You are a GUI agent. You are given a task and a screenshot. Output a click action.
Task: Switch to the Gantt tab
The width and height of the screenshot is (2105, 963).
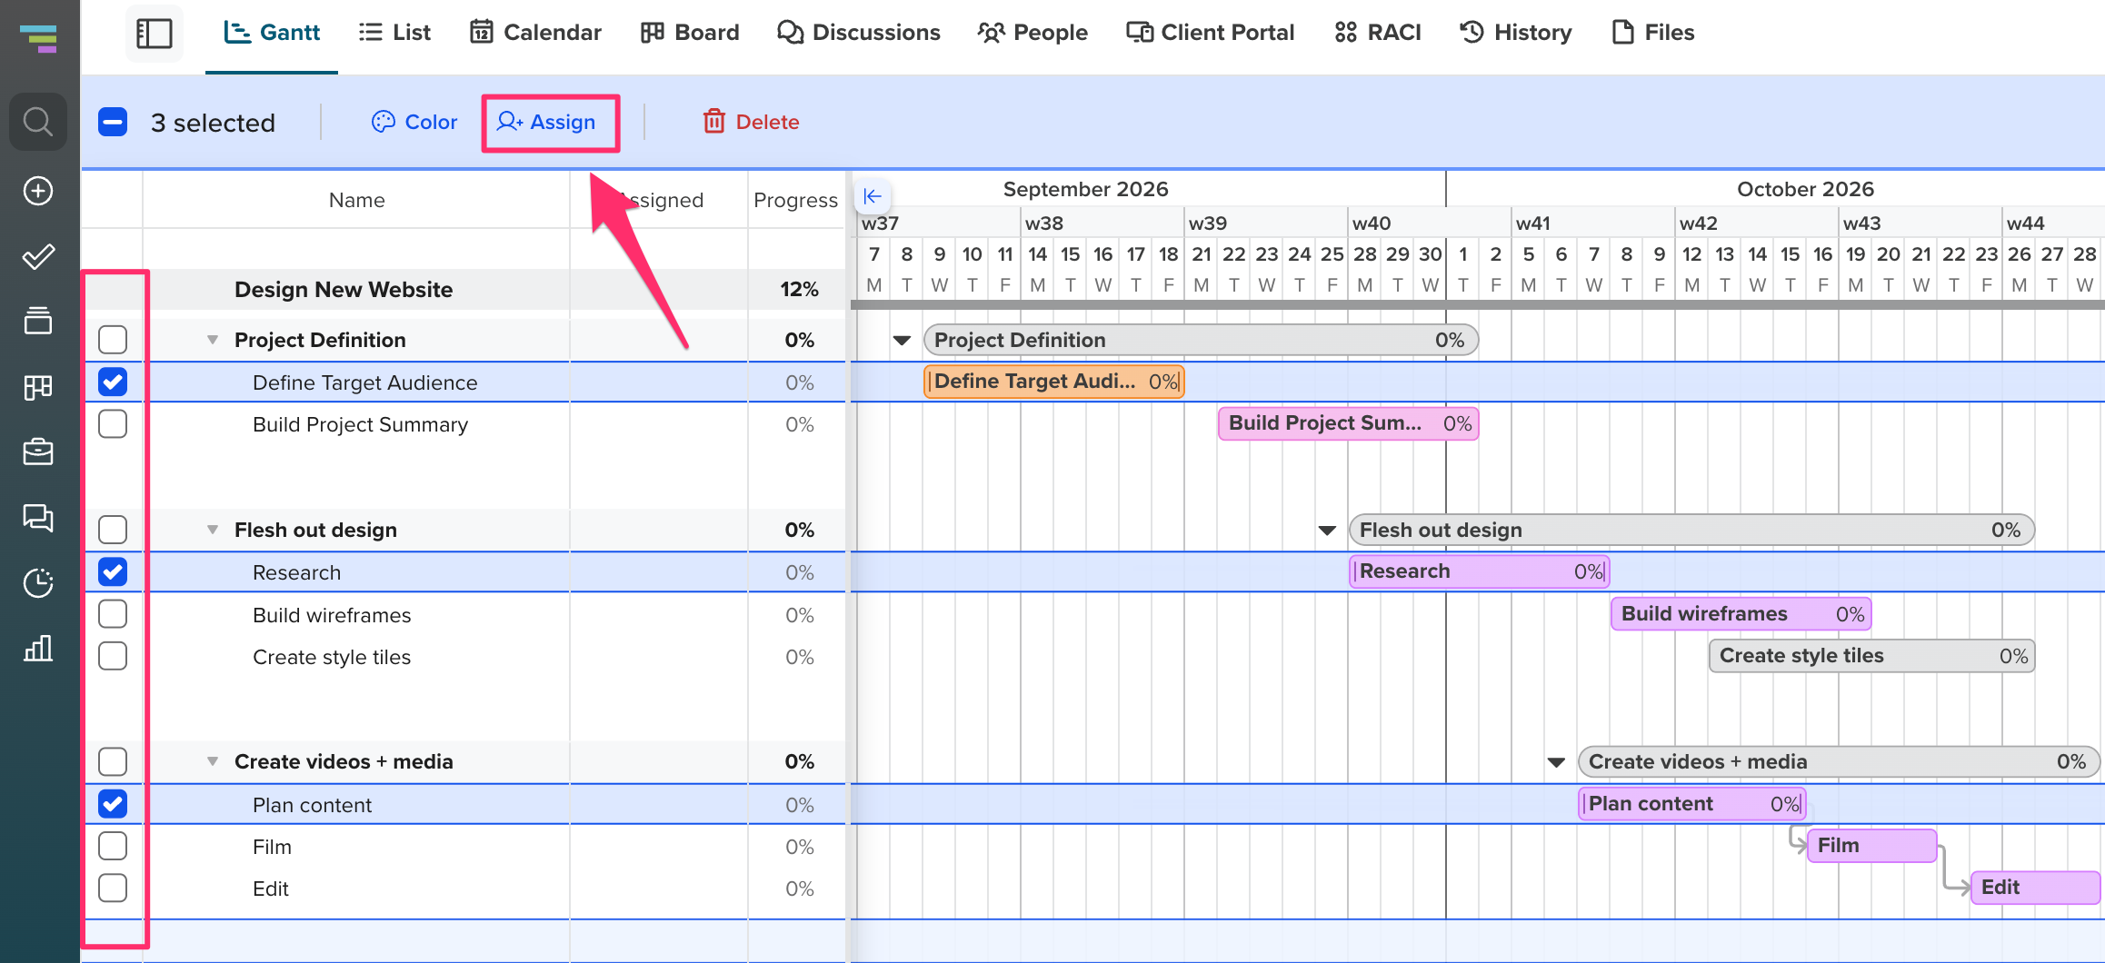point(272,33)
